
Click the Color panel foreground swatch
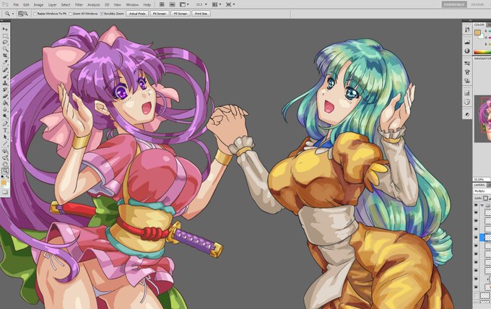click(x=477, y=32)
